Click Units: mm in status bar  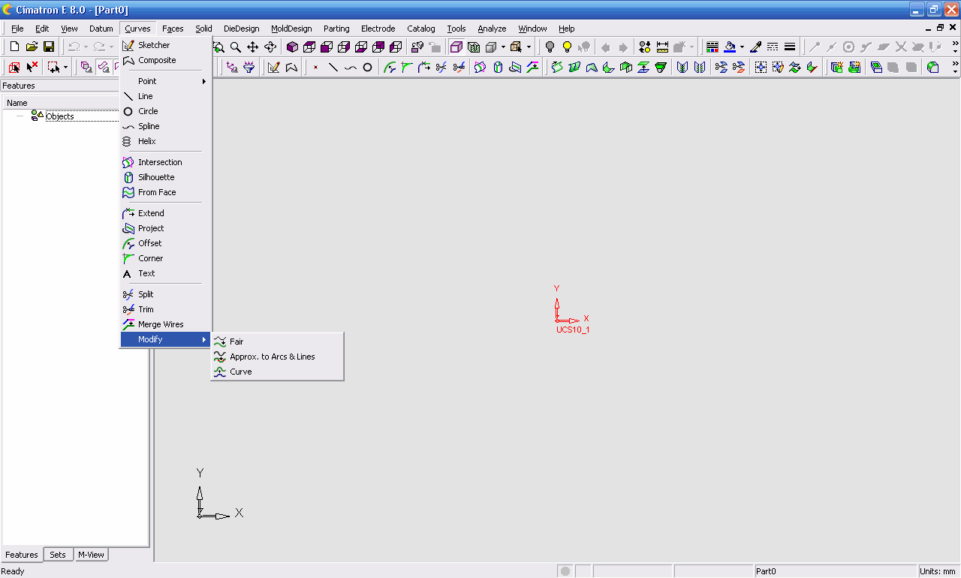pos(938,571)
